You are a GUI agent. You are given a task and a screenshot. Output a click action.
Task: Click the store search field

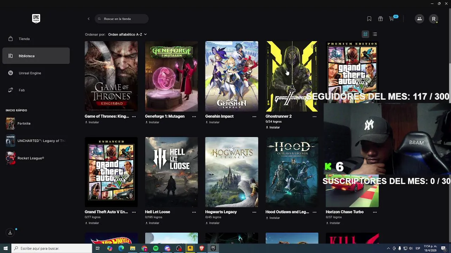(x=122, y=19)
